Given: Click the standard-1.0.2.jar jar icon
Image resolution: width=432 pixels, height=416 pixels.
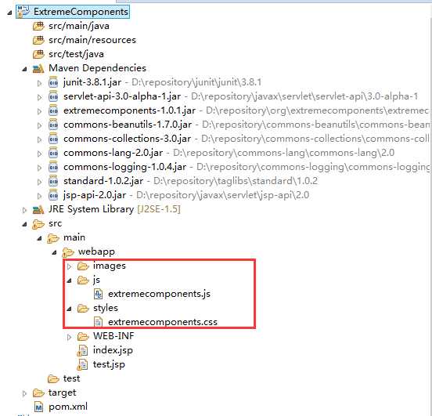Looking at the screenshot, I should 53,181.
